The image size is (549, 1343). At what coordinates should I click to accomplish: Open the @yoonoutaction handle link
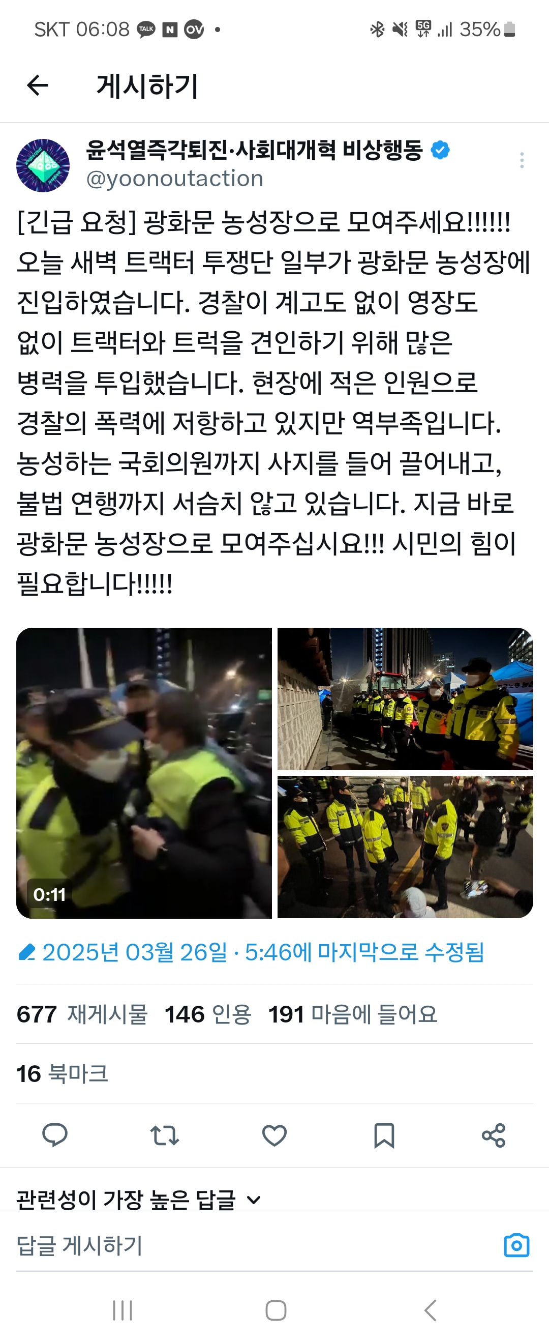click(174, 179)
